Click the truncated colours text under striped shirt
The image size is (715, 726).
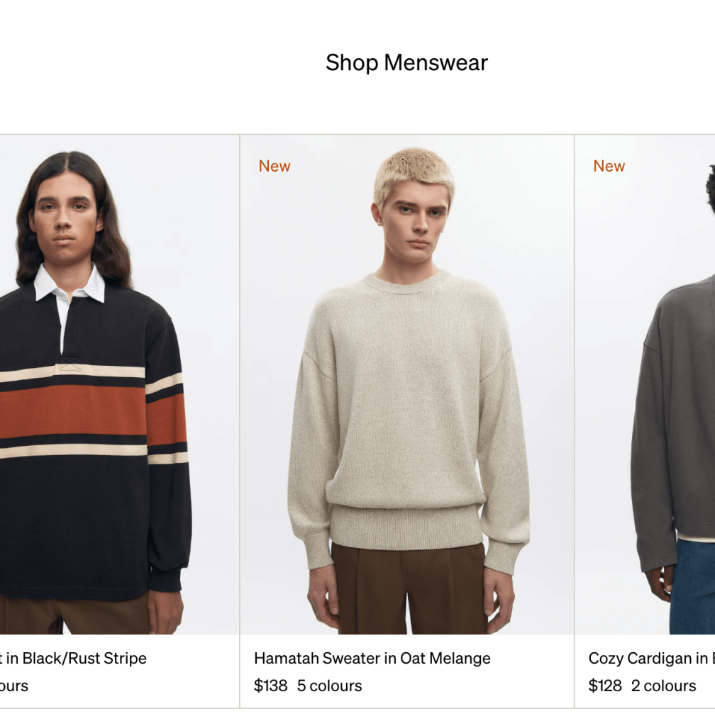(x=14, y=686)
